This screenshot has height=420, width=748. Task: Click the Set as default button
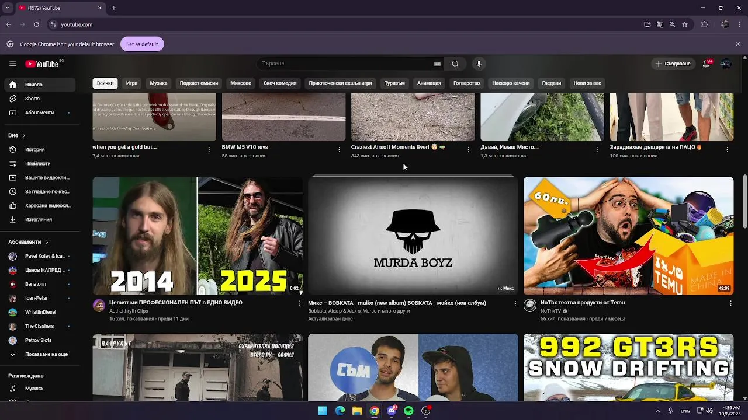(x=142, y=44)
